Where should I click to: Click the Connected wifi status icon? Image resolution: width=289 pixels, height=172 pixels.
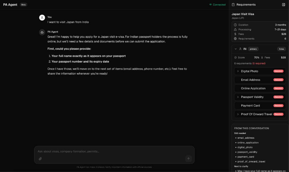coord(210,5)
